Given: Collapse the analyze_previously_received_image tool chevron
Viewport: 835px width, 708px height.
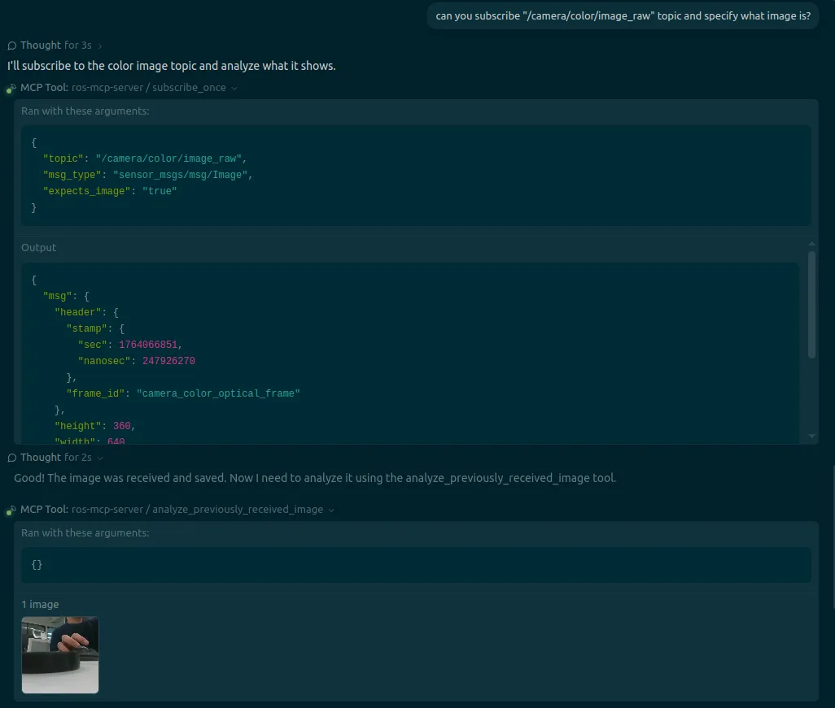Looking at the screenshot, I should pyautogui.click(x=331, y=510).
